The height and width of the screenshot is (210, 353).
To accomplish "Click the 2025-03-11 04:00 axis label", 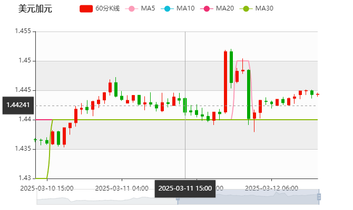I will point(122,188).
